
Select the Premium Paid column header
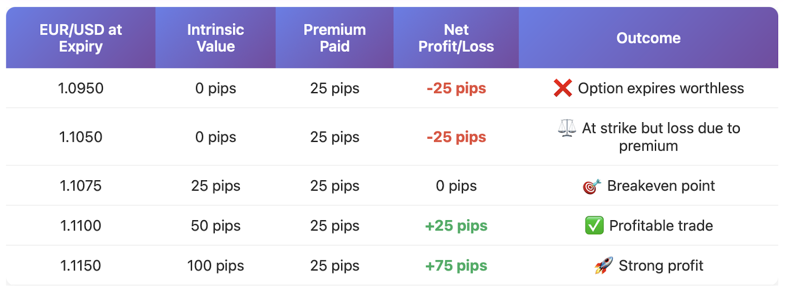tap(335, 38)
